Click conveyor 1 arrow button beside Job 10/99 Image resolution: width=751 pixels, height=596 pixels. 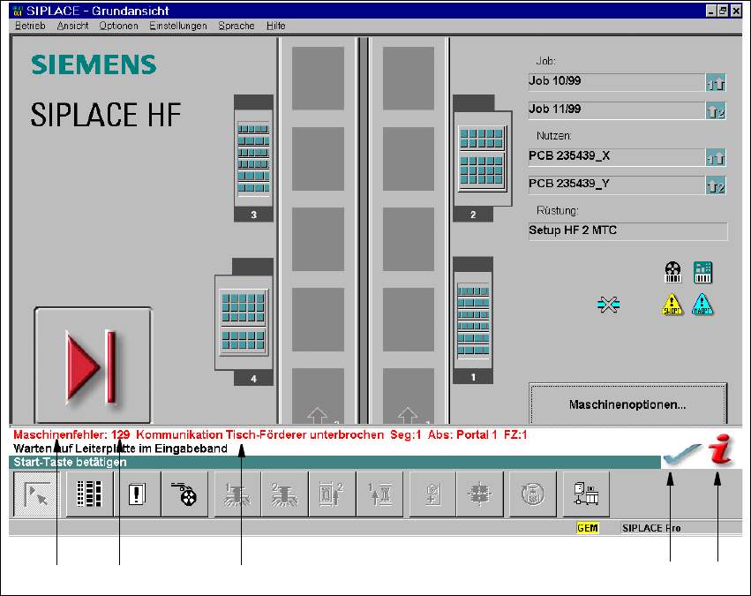[716, 83]
